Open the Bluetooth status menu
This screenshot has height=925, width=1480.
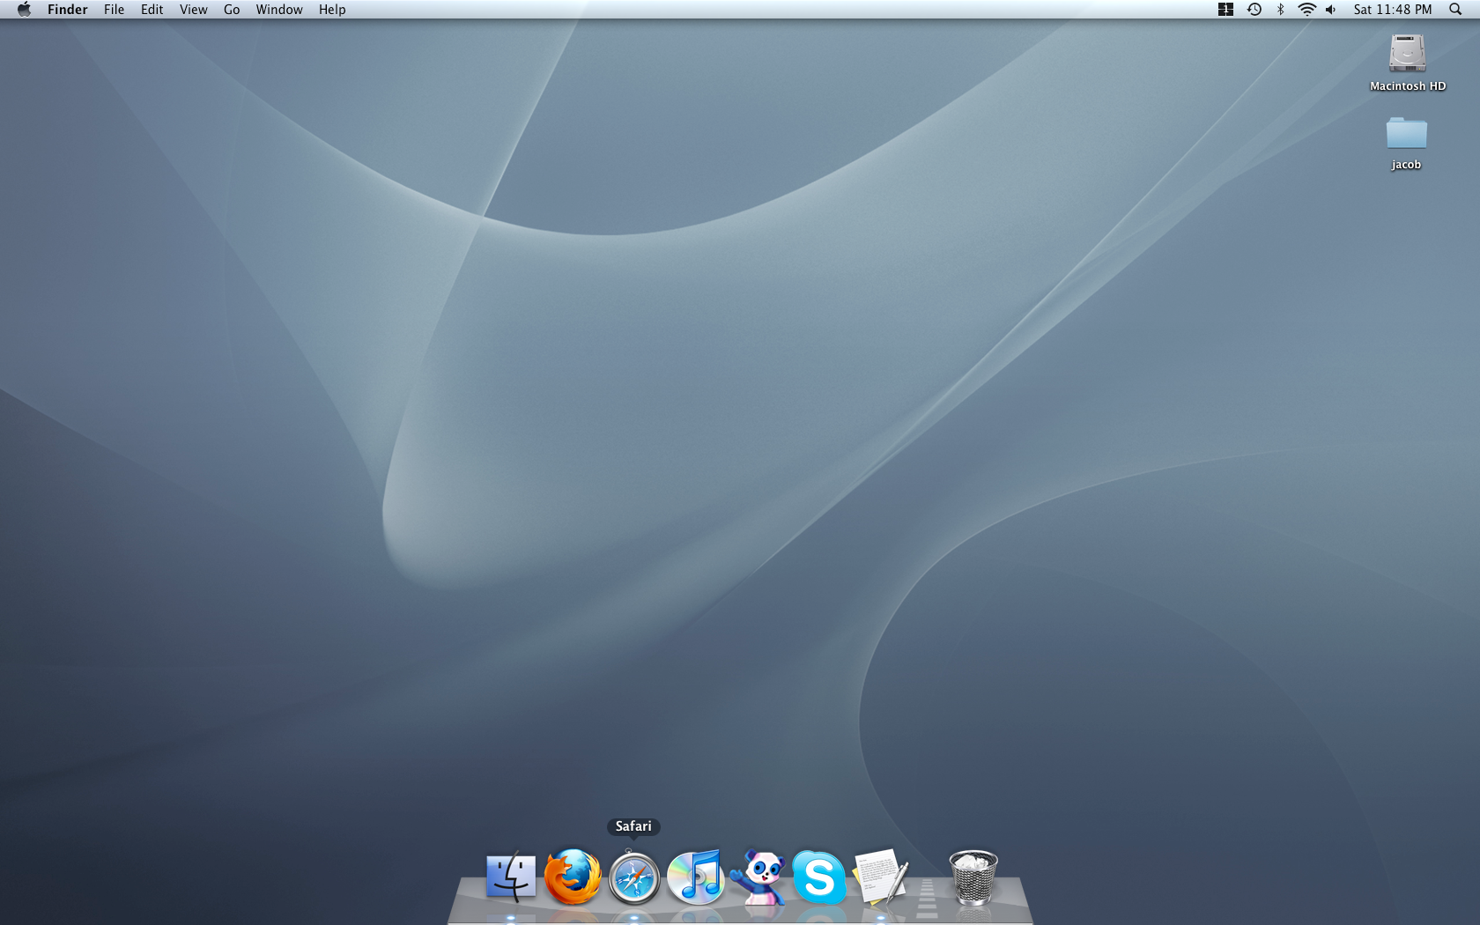coord(1281,10)
